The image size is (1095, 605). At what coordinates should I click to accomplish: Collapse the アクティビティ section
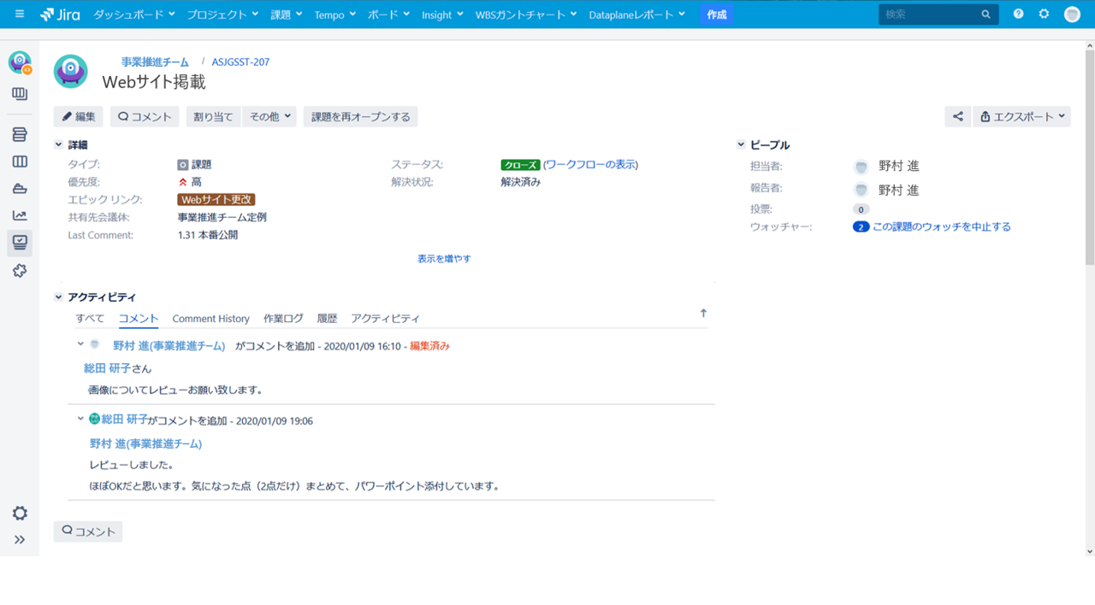(x=59, y=297)
